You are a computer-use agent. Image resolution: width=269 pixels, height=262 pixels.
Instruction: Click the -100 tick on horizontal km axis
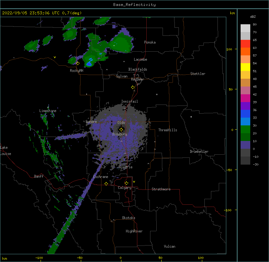[x=39, y=258]
